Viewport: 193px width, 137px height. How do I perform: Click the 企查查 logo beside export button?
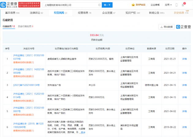pyautogui.click(x=183, y=27)
